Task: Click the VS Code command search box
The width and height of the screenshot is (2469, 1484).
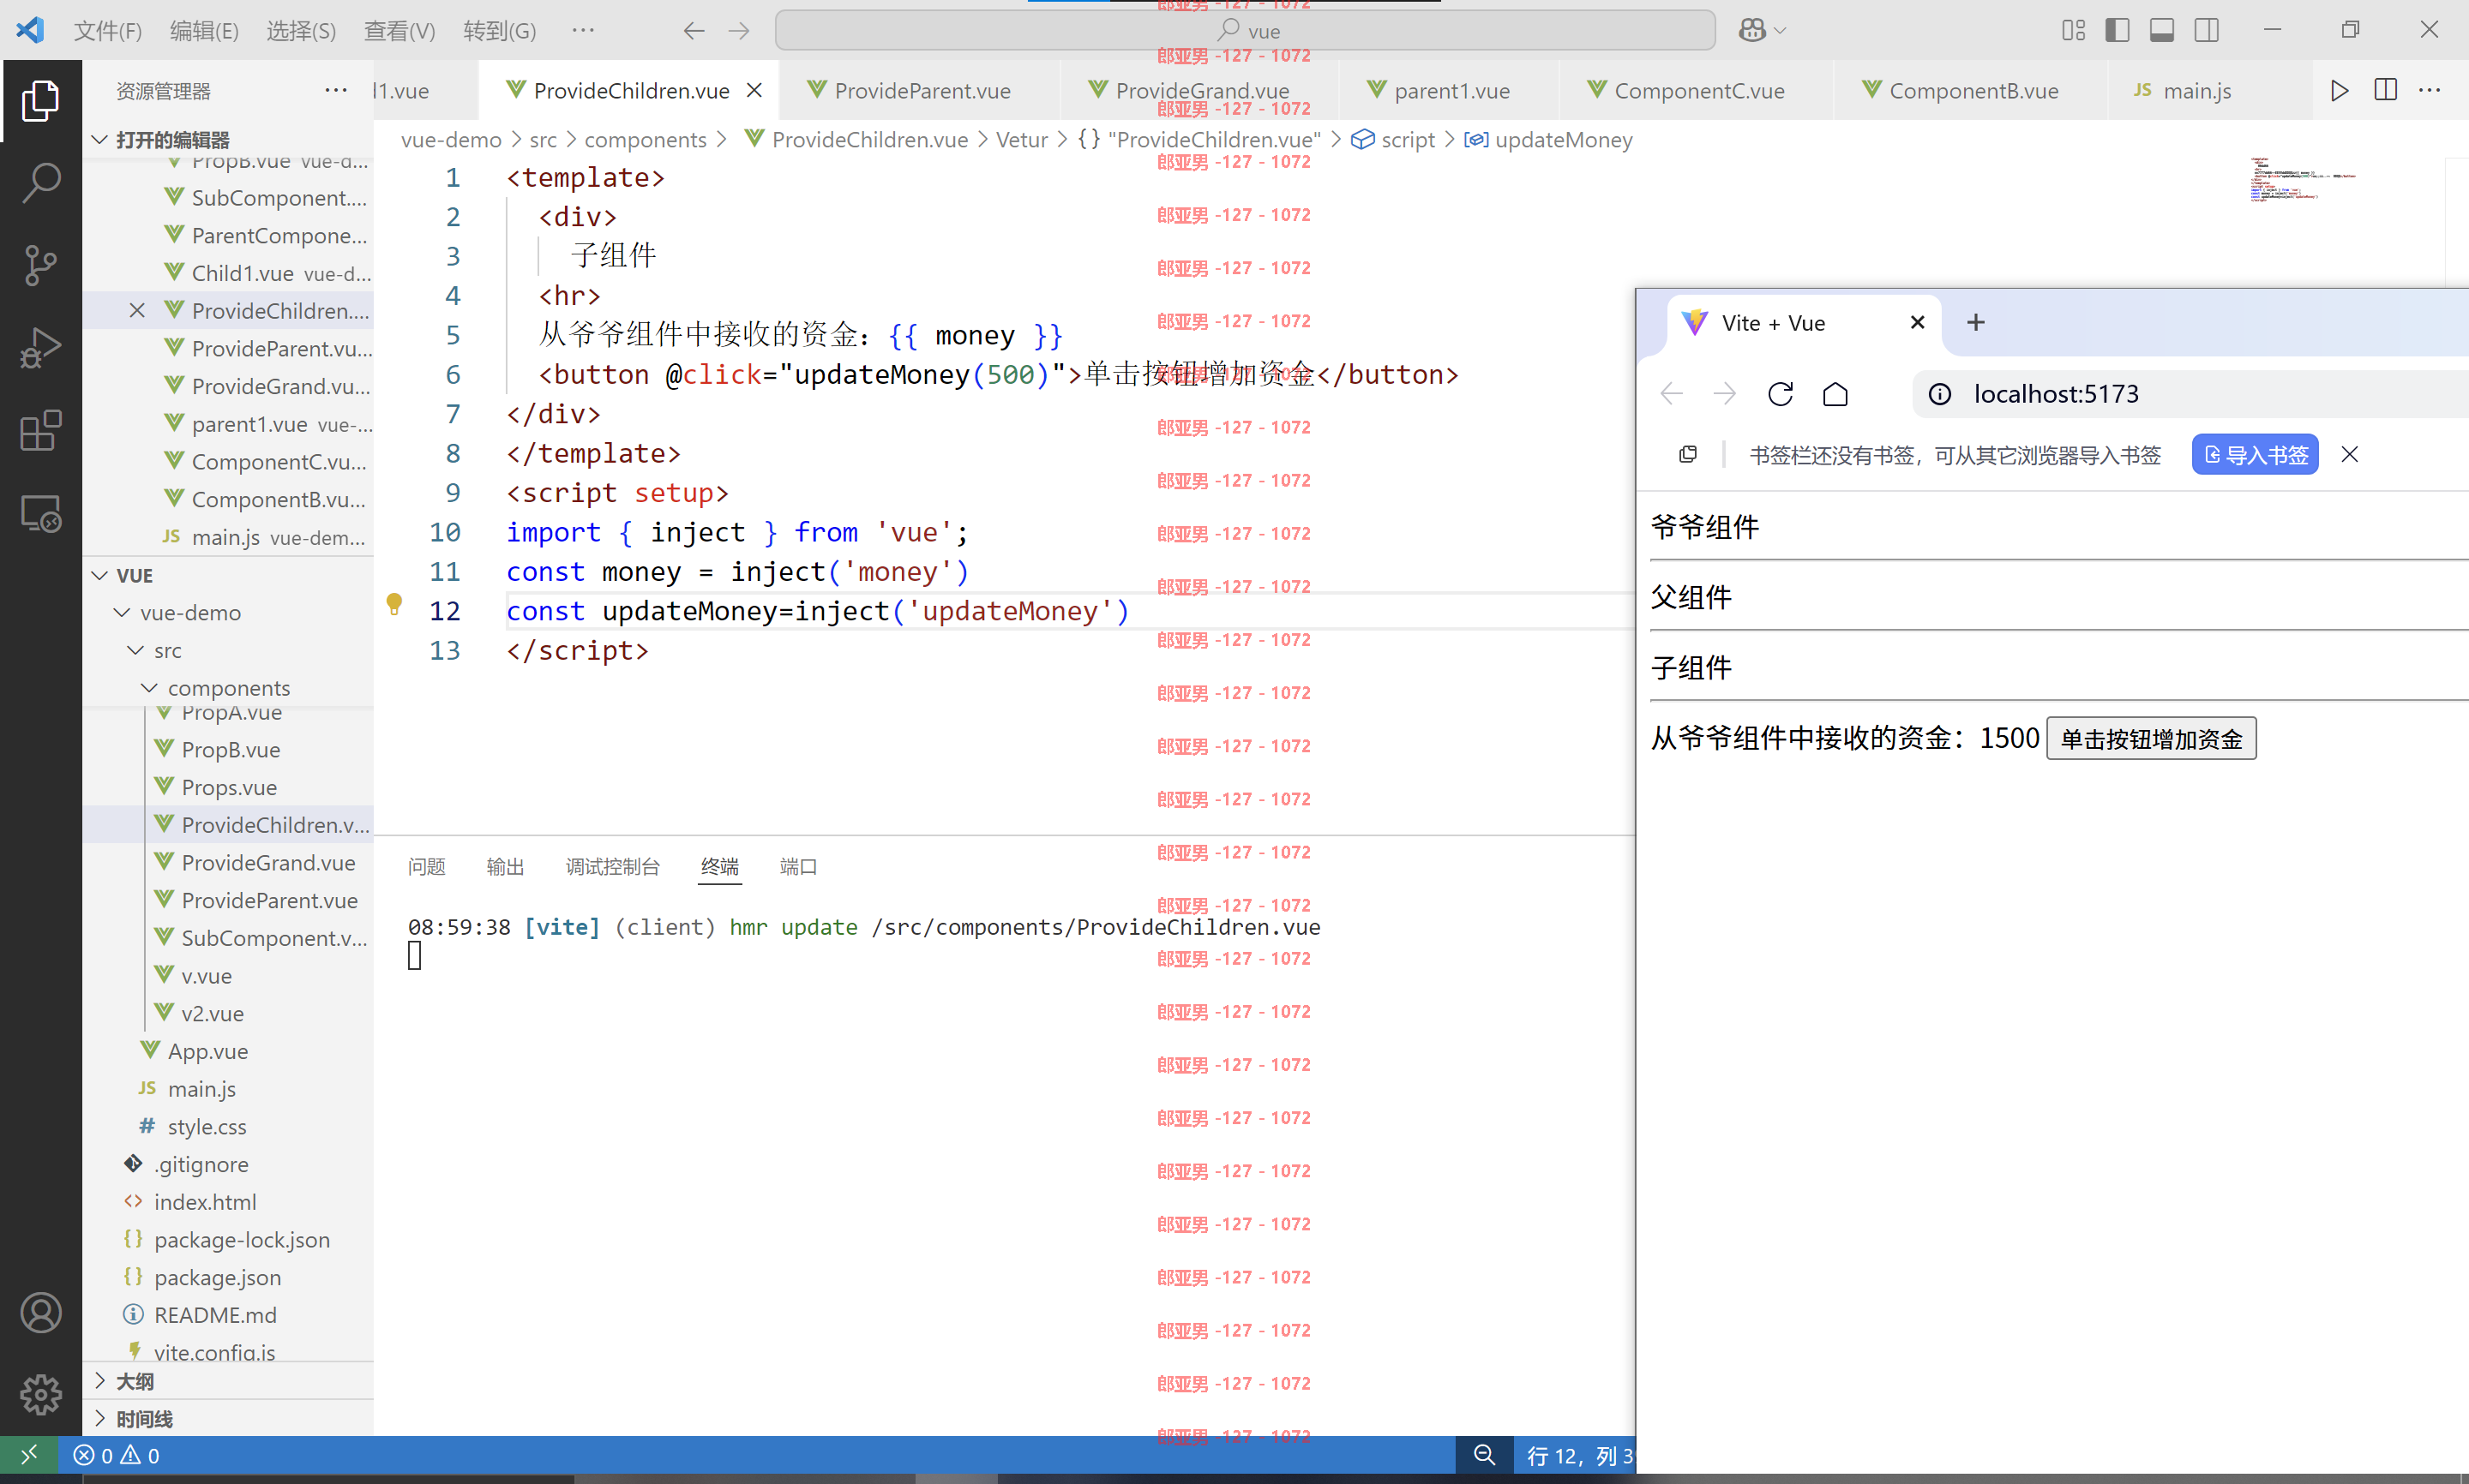Action: coord(1245,31)
